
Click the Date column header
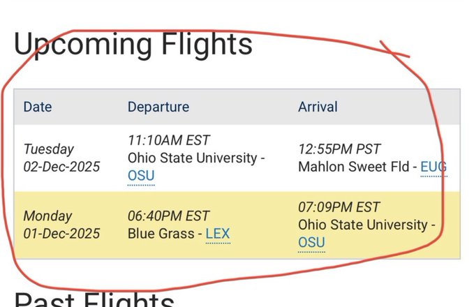click(38, 107)
